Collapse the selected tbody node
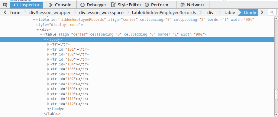 [x=45, y=40]
